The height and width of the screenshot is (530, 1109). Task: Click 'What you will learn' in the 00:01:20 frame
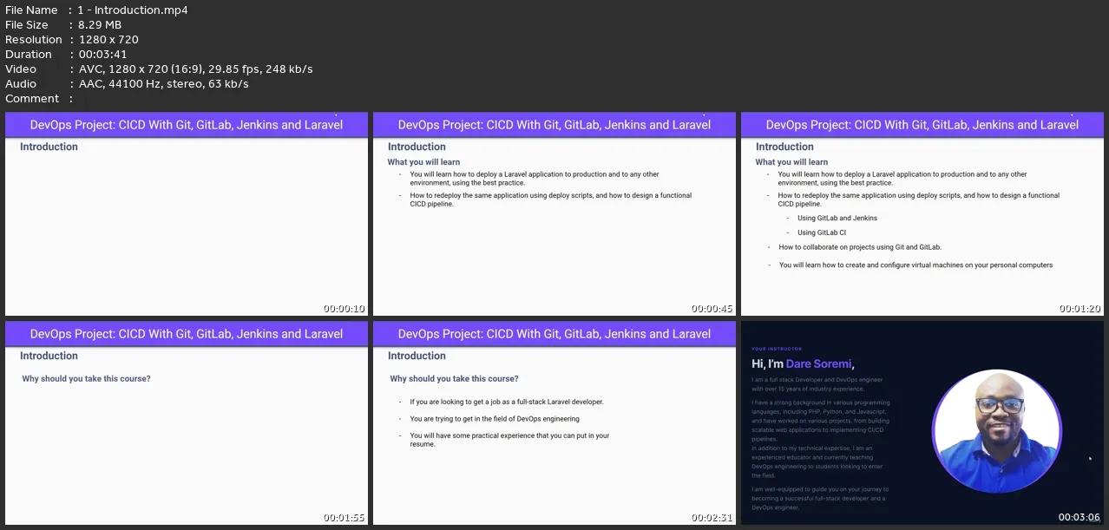[791, 162]
